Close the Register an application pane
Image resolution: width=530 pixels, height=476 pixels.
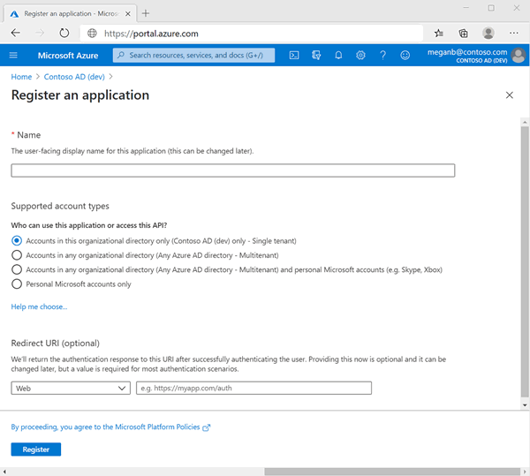(509, 95)
